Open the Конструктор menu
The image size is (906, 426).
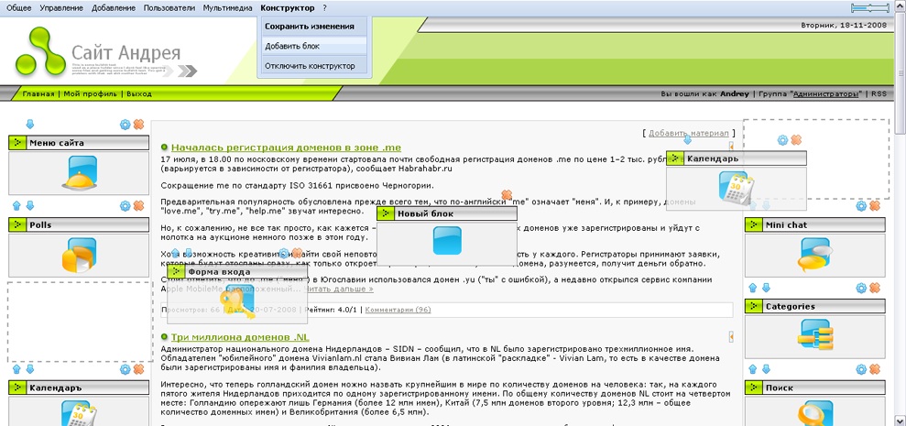pos(287,7)
